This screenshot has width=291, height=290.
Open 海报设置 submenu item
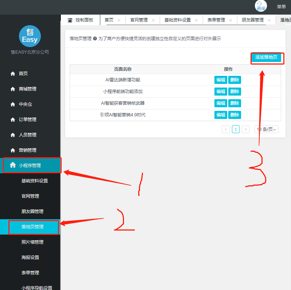(x=30, y=257)
